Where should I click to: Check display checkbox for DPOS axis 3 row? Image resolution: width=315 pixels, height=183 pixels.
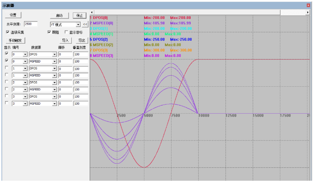tap(6, 96)
